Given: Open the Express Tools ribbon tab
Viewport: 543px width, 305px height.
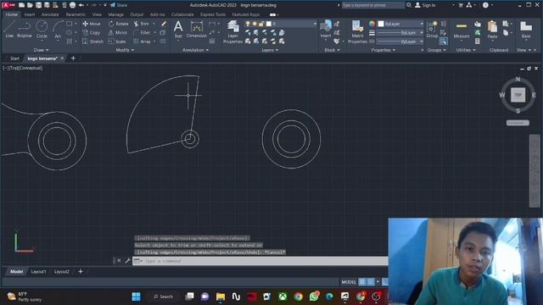Looking at the screenshot, I should [213, 14].
